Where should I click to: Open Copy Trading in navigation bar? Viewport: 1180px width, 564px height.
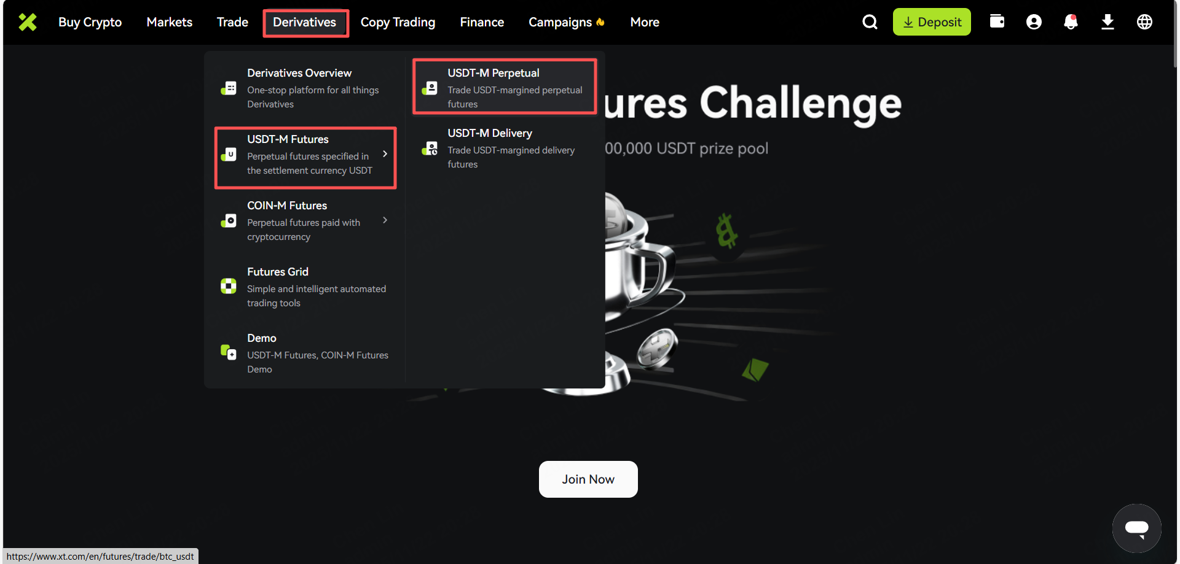click(398, 22)
